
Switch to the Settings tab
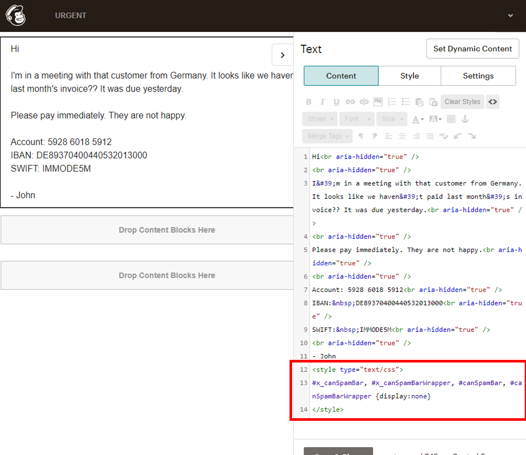(x=478, y=76)
